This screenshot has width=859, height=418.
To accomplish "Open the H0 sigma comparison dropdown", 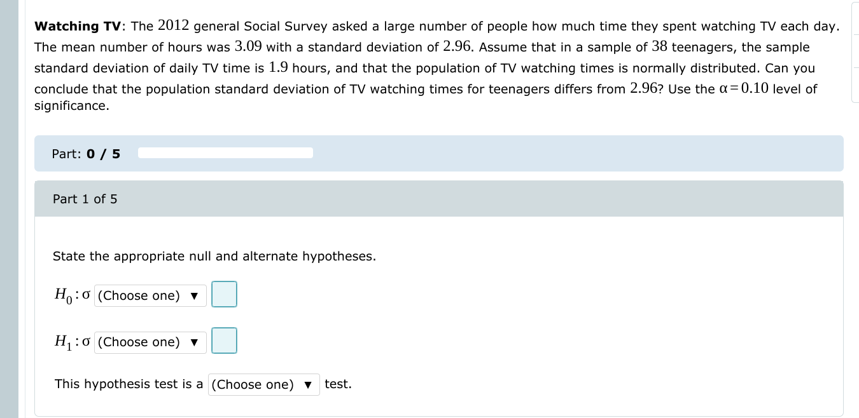I will click(150, 295).
